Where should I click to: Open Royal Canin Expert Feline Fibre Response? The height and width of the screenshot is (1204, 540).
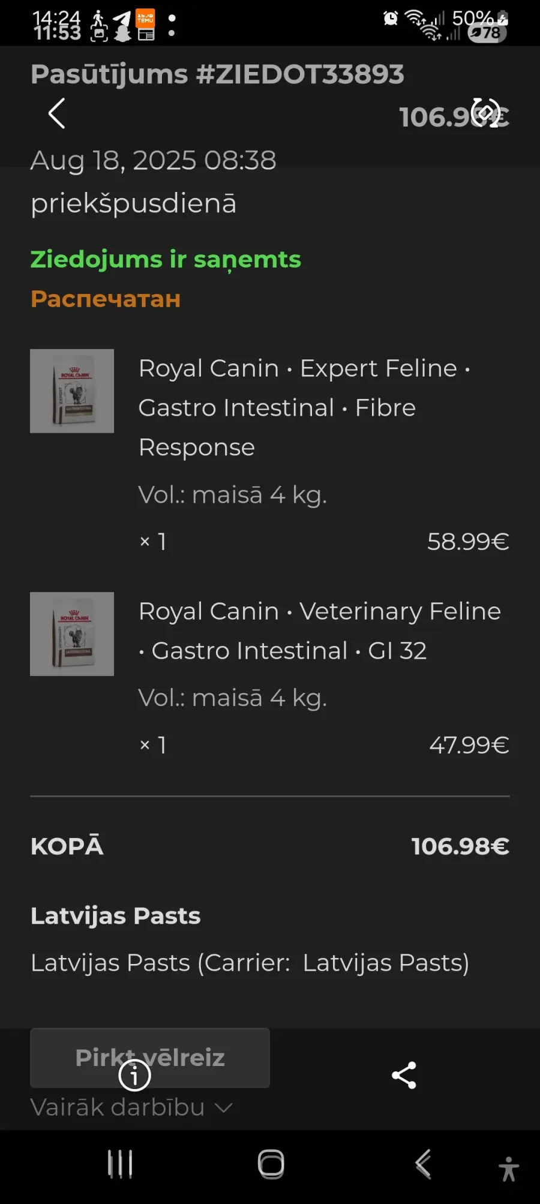(x=304, y=407)
